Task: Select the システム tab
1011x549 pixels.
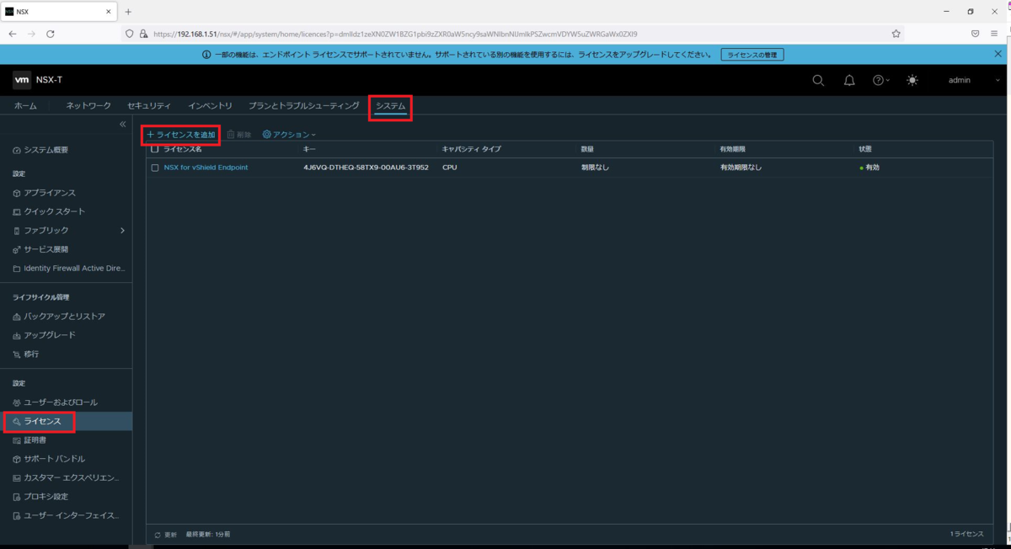Action: [x=390, y=106]
